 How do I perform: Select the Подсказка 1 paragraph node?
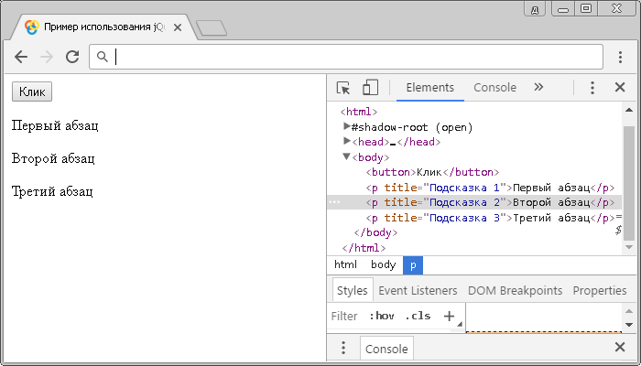point(490,188)
